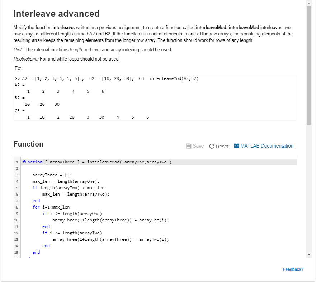Click the "Function" section heading

(x=28, y=144)
